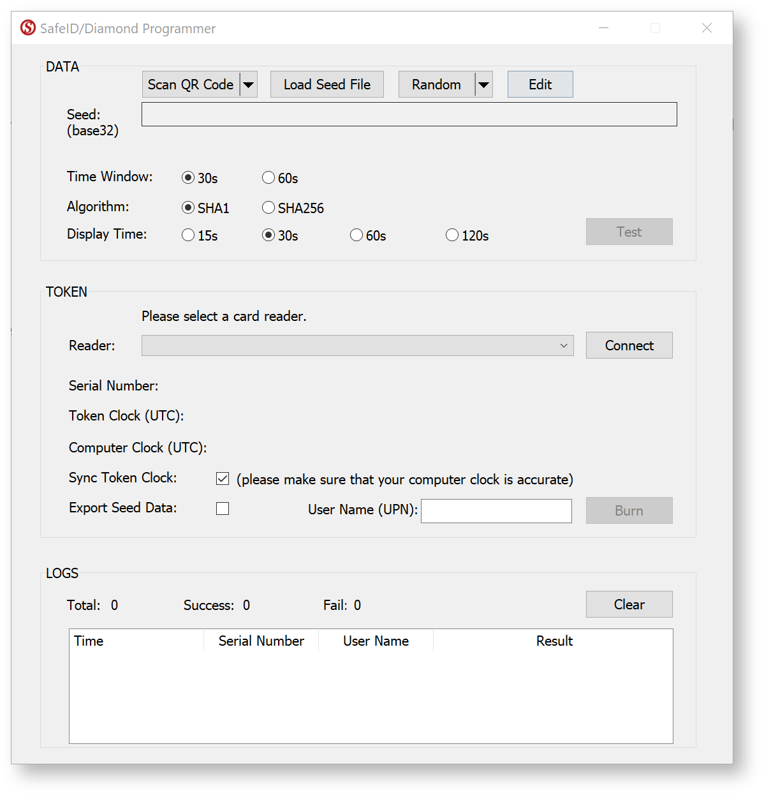Click the Scan QR Code button

pyautogui.click(x=191, y=84)
